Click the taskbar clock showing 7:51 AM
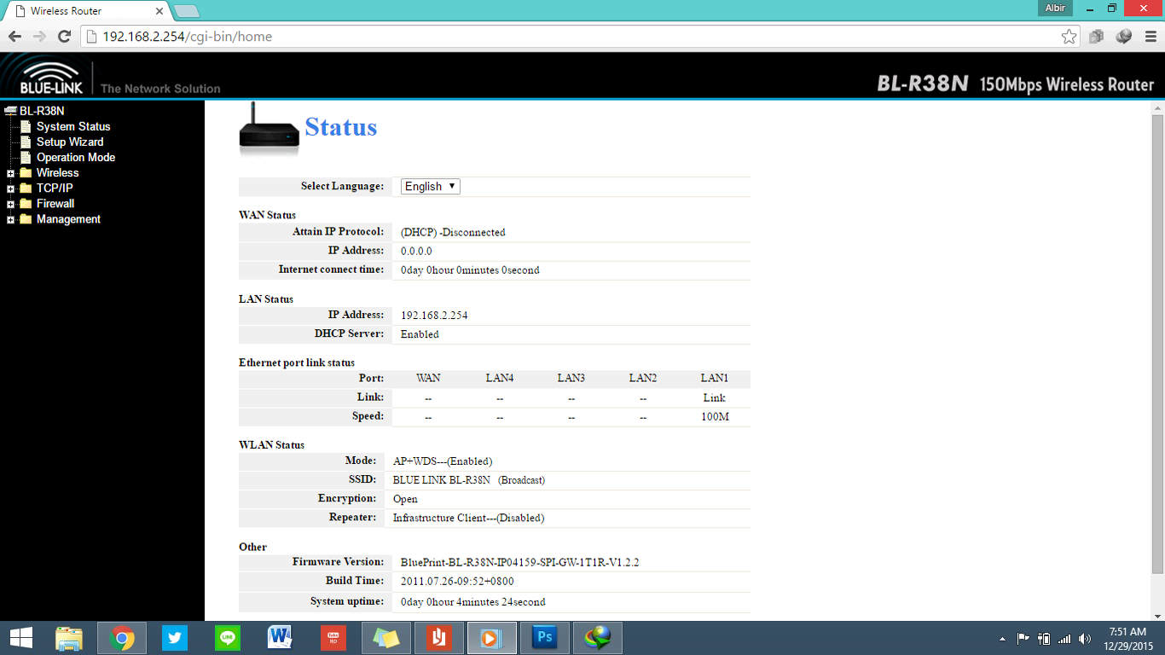1165x655 pixels. 1127,638
